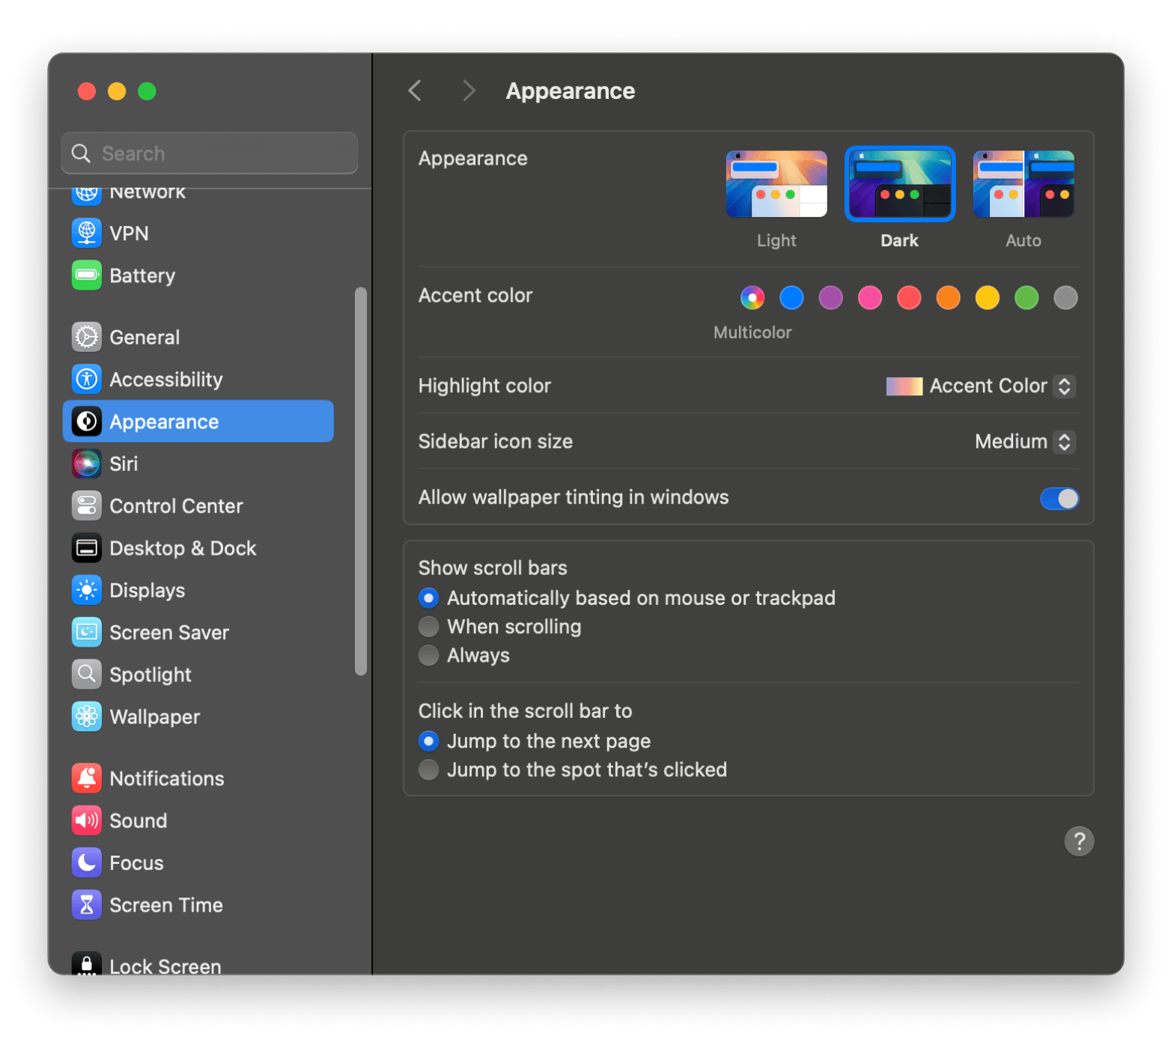Select Always show scroll bars option

[429, 655]
